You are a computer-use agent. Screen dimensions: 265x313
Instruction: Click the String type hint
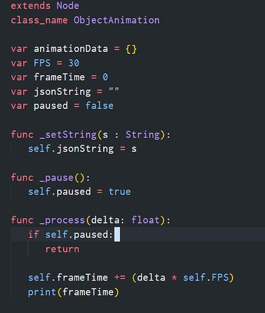click(142, 135)
